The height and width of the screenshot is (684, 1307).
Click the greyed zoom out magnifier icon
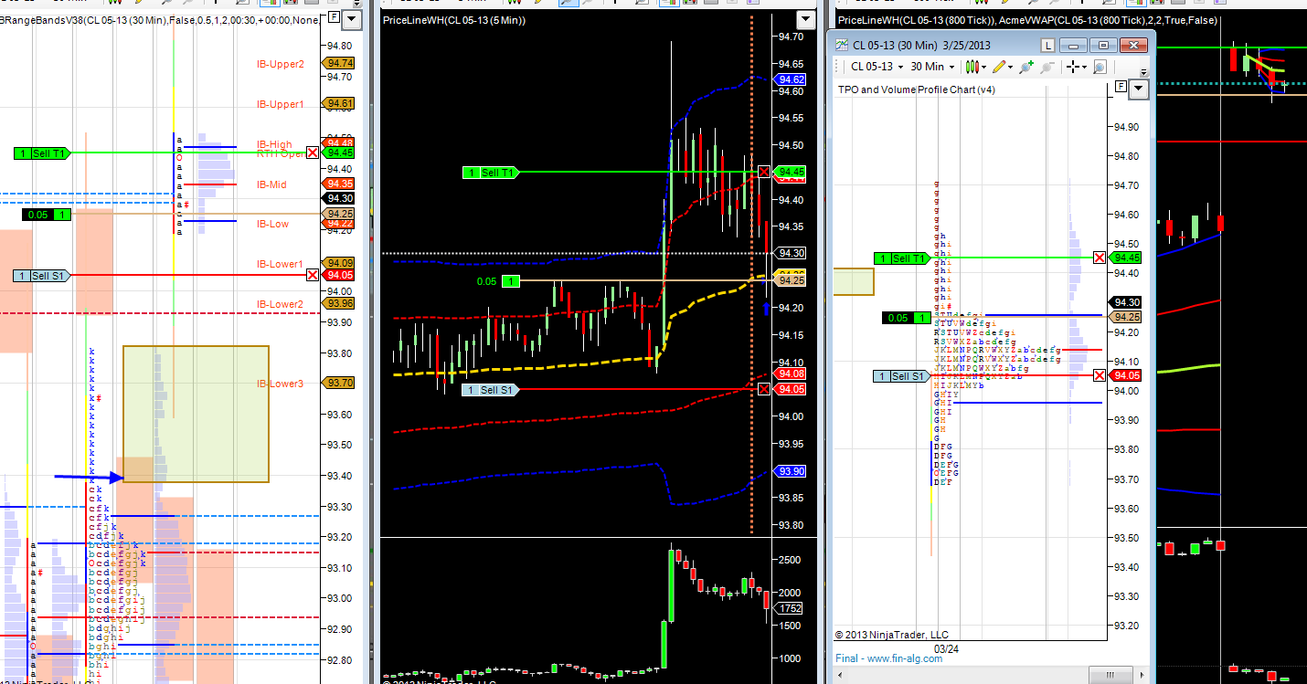[1047, 67]
